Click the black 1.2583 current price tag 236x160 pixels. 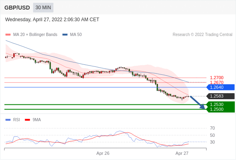[x=220, y=96]
